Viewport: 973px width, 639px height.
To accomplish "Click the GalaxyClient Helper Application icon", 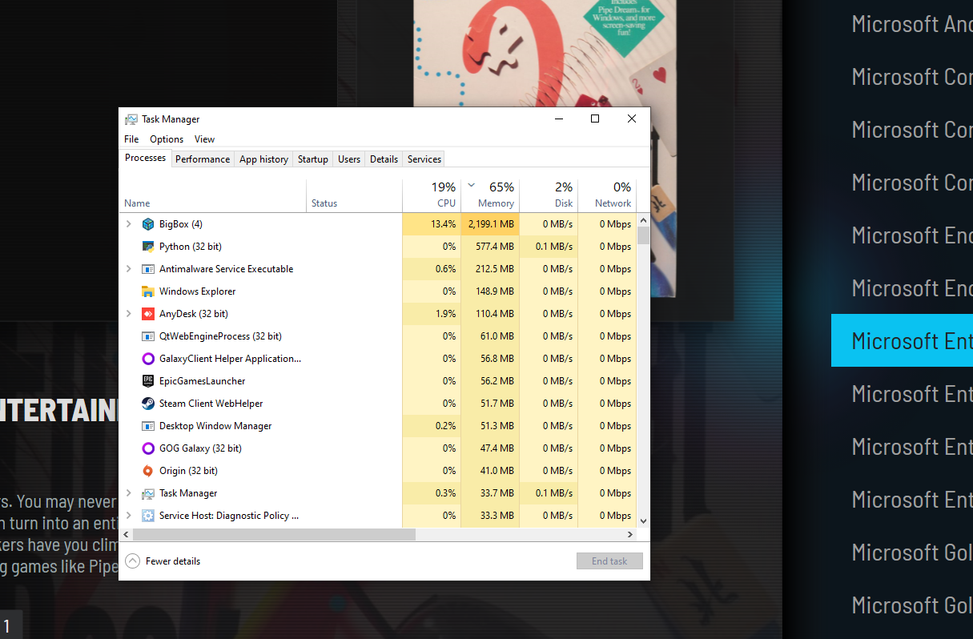I will (x=147, y=359).
